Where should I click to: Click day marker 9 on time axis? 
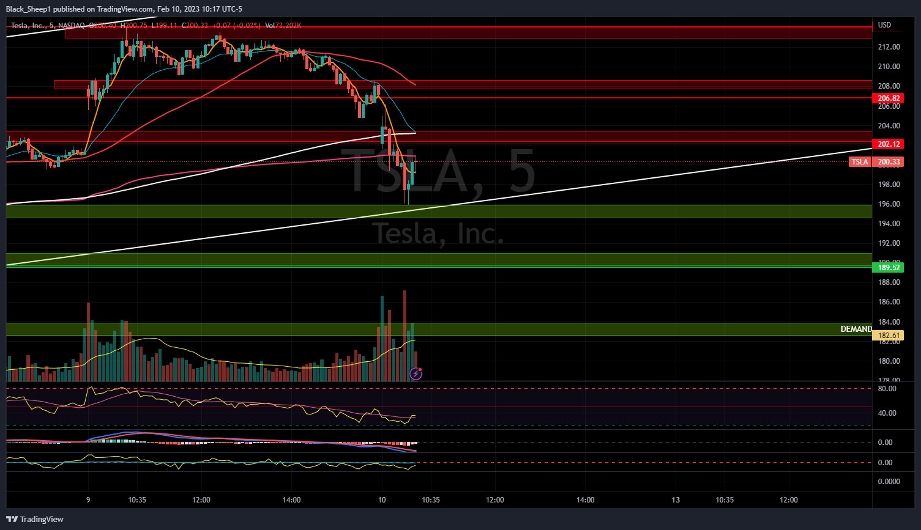(88, 500)
